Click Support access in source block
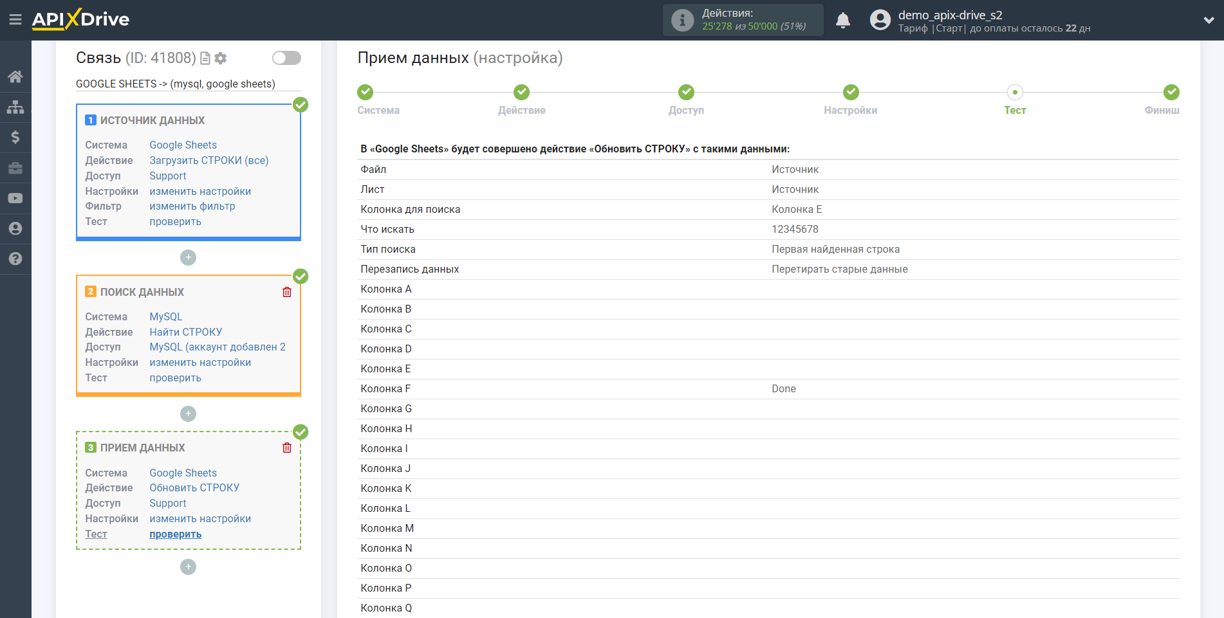This screenshot has width=1224, height=618. coord(168,176)
